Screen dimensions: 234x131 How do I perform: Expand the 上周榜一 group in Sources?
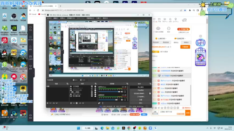tap(70, 92)
